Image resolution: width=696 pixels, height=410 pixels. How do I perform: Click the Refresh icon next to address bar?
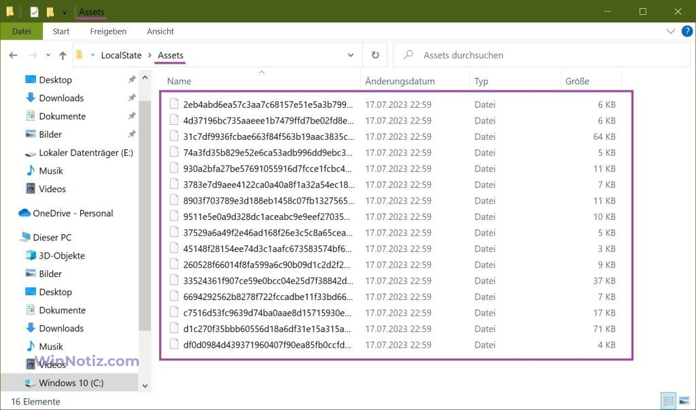pyautogui.click(x=377, y=55)
